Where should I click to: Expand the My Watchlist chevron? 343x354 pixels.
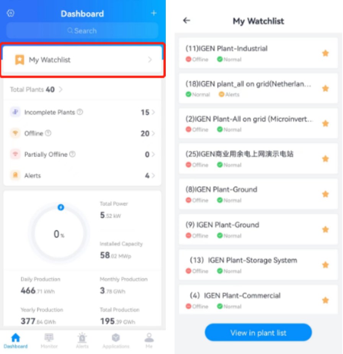[x=150, y=60]
